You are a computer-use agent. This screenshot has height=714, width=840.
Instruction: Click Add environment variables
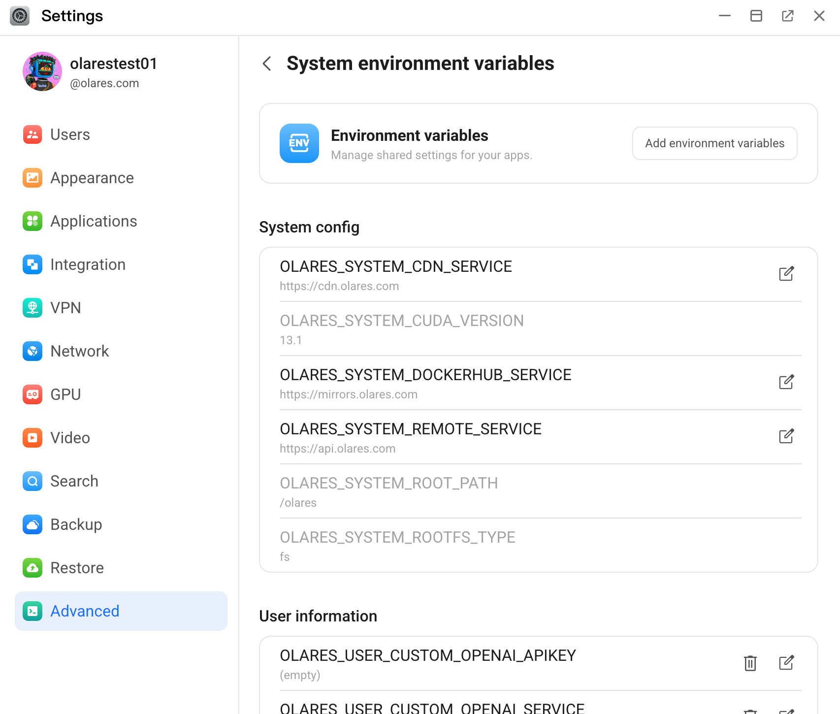[x=714, y=143]
